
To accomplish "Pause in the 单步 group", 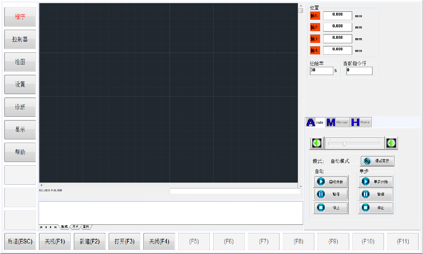I will [x=375, y=194].
